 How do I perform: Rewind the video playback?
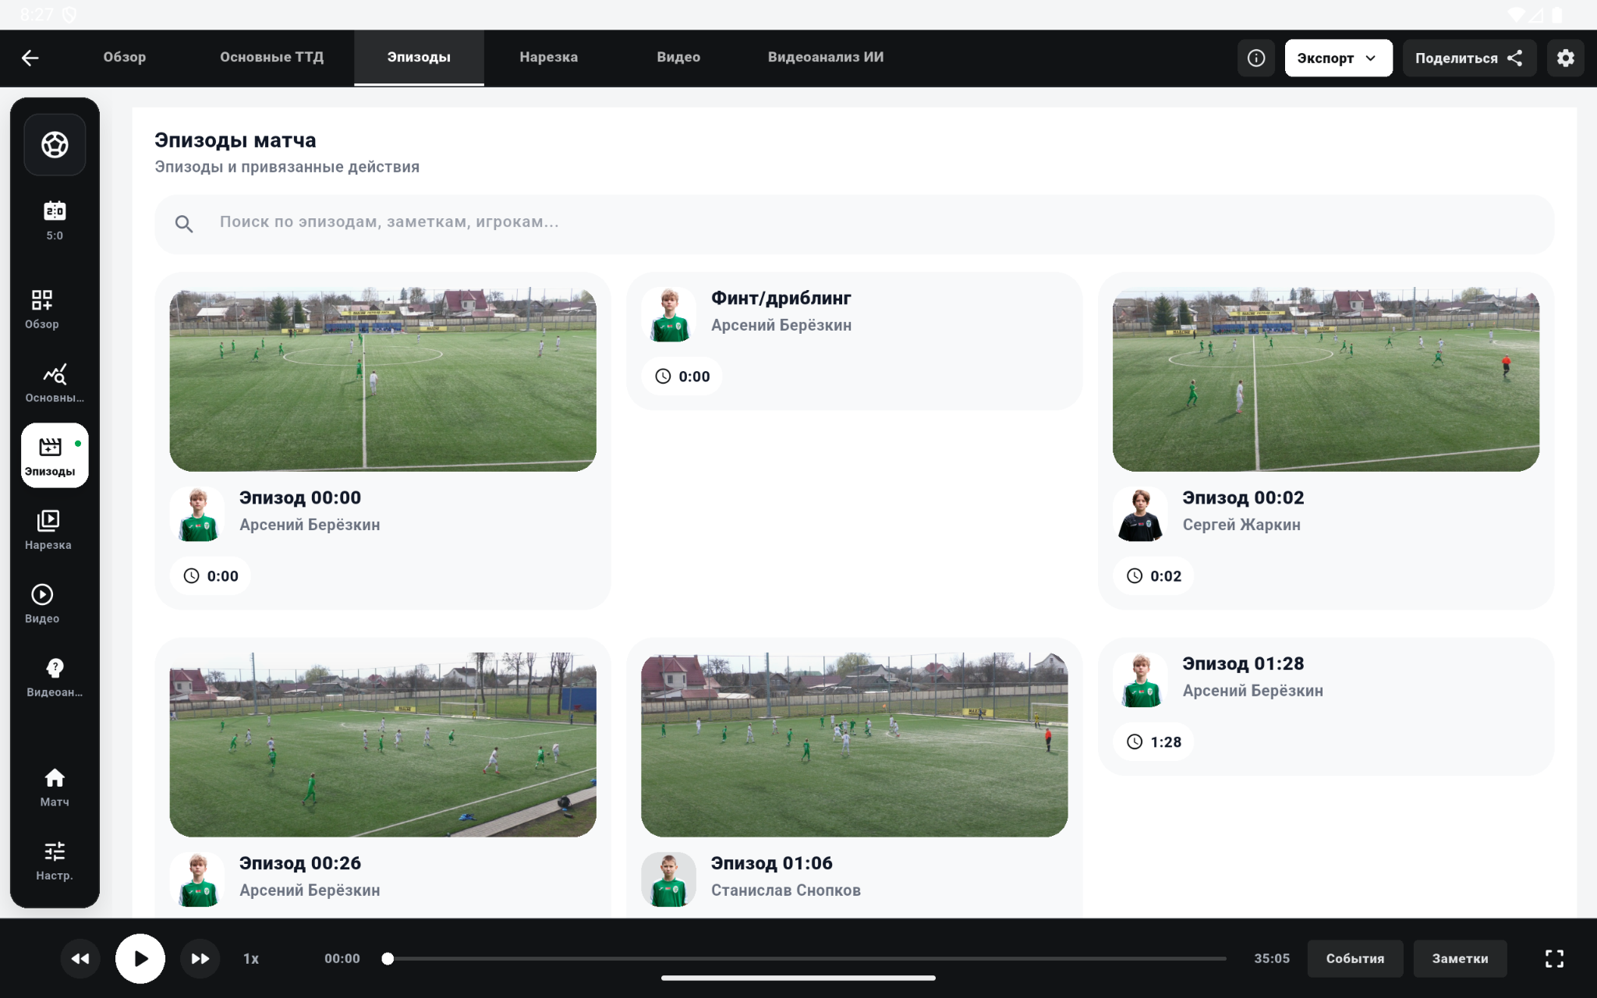click(x=80, y=958)
